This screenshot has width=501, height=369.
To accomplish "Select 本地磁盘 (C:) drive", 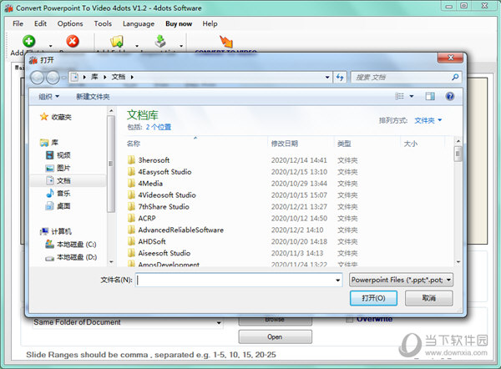I will [x=71, y=244].
